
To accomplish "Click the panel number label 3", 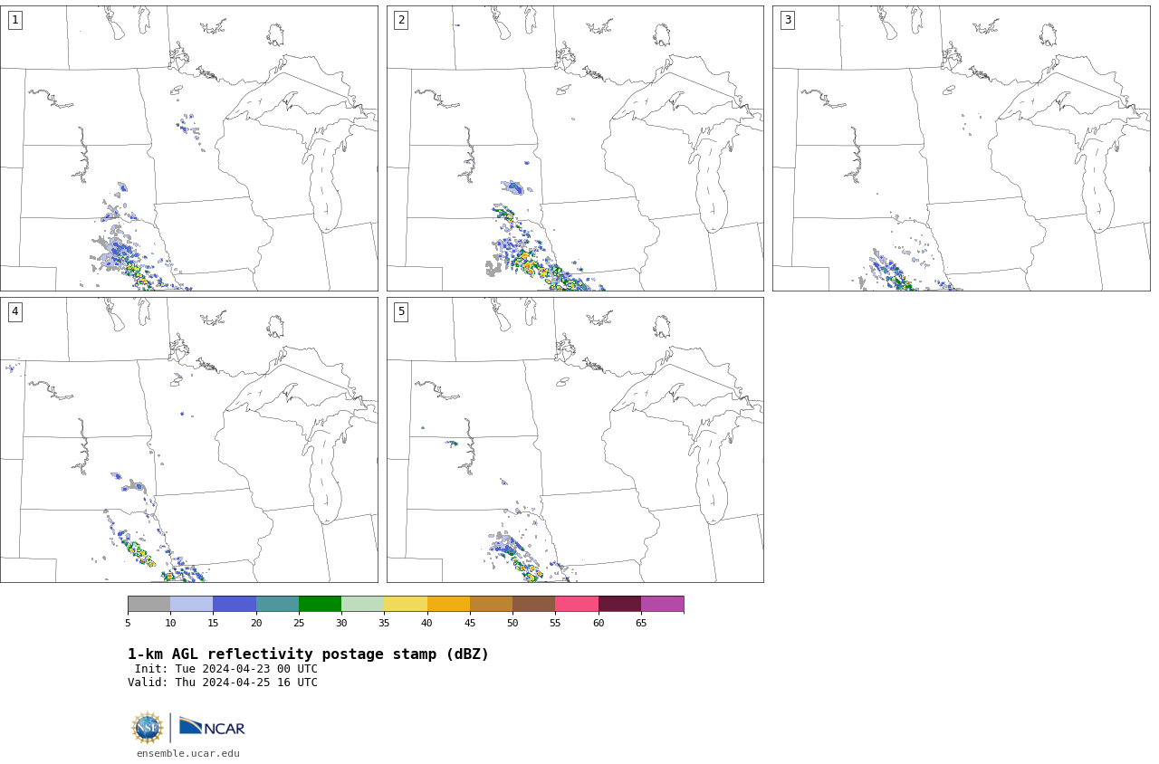I will click(787, 20).
